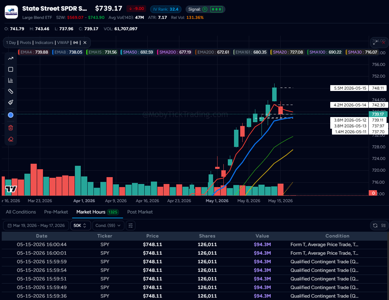Select the rectangle drawing tool
Screen dimensions: 389x300
pos(11,69)
